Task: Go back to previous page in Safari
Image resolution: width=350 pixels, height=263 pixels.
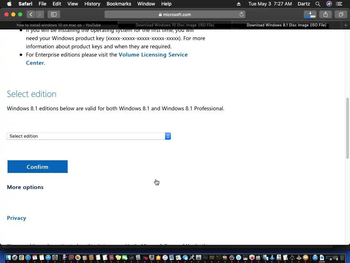Action: point(31,14)
